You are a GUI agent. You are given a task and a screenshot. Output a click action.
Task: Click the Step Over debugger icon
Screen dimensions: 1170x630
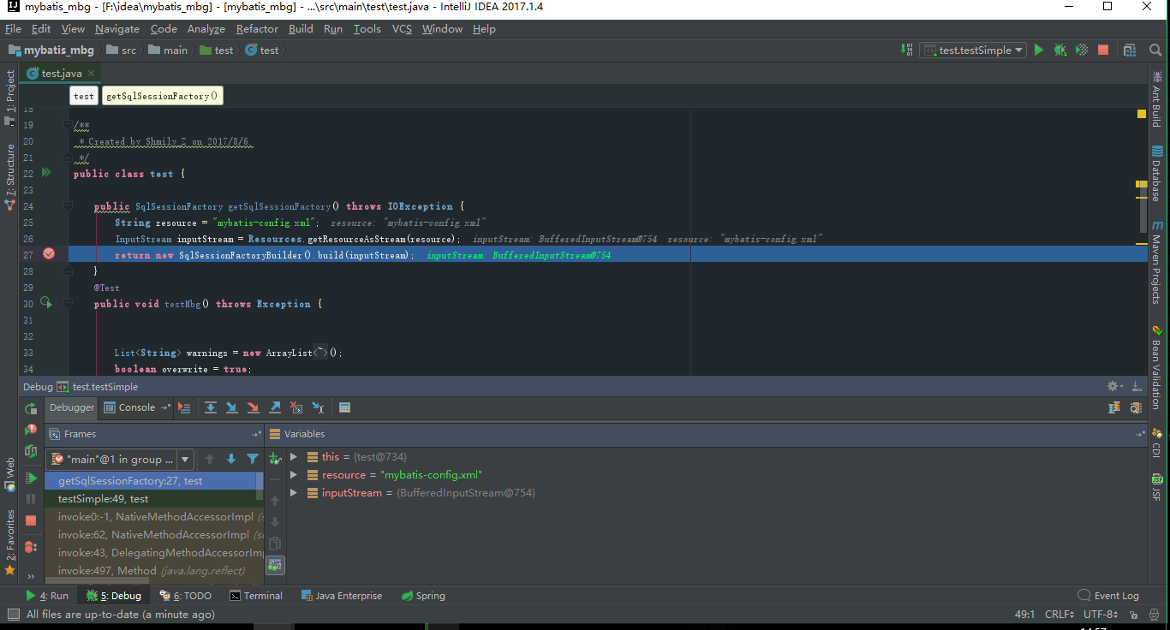[211, 407]
